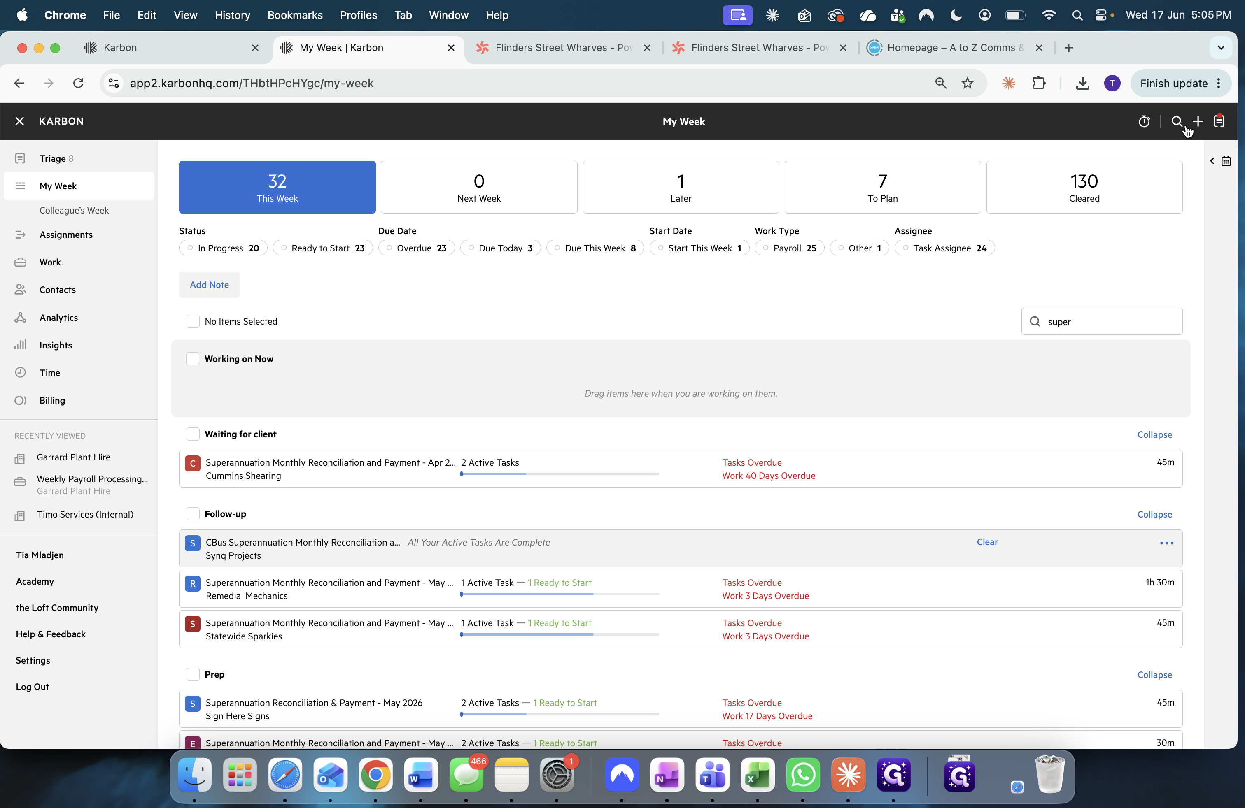Click the Insights bar chart icon
This screenshot has height=808, width=1245.
pyautogui.click(x=21, y=345)
